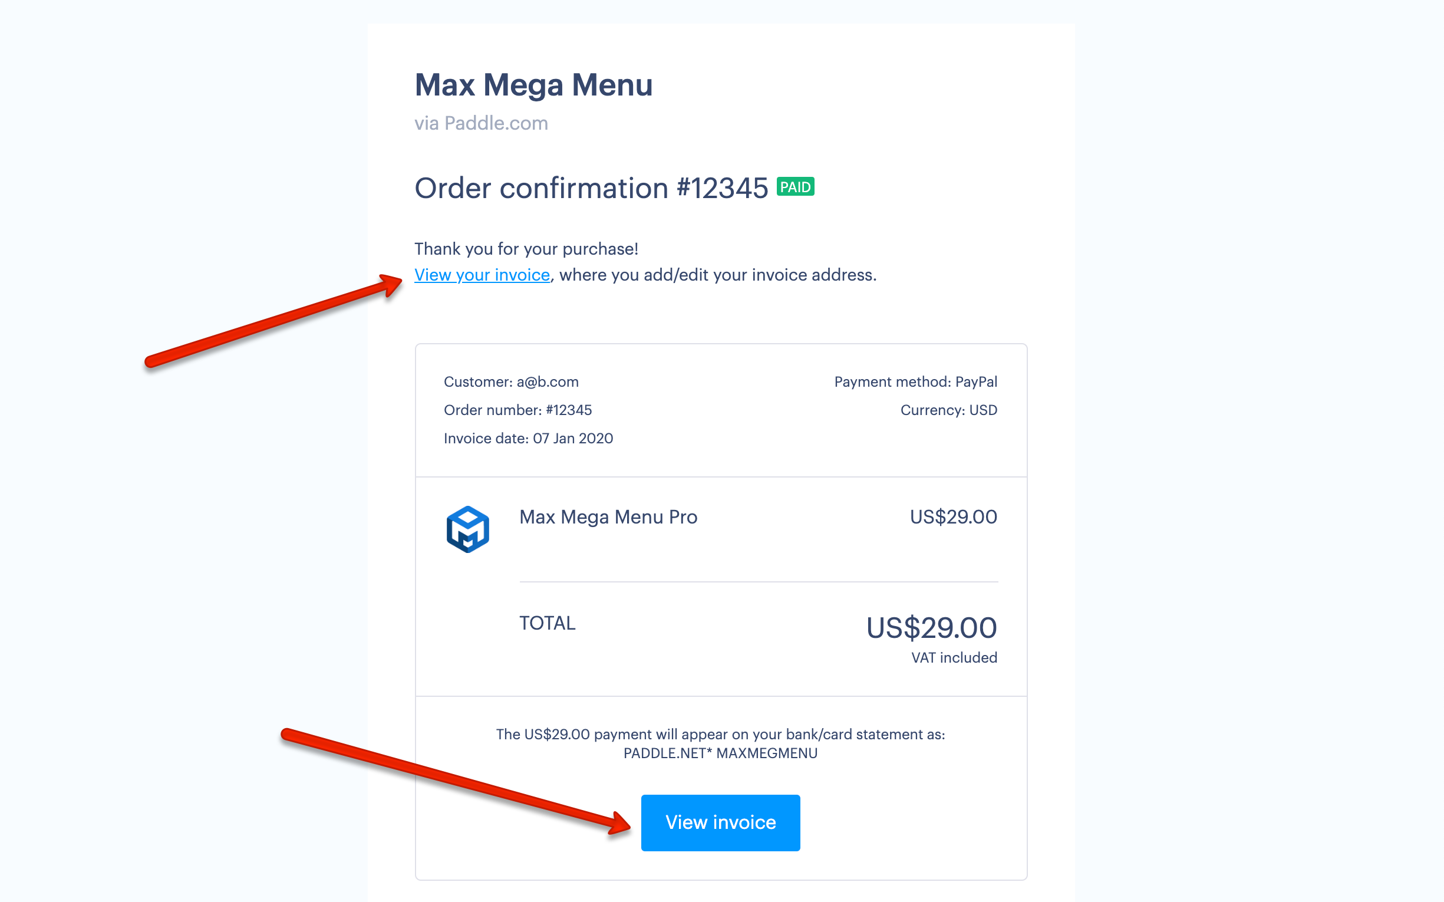
Task: Click the product line price US$29.00
Action: point(952,517)
